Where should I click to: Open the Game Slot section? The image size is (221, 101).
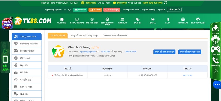[122, 21]
